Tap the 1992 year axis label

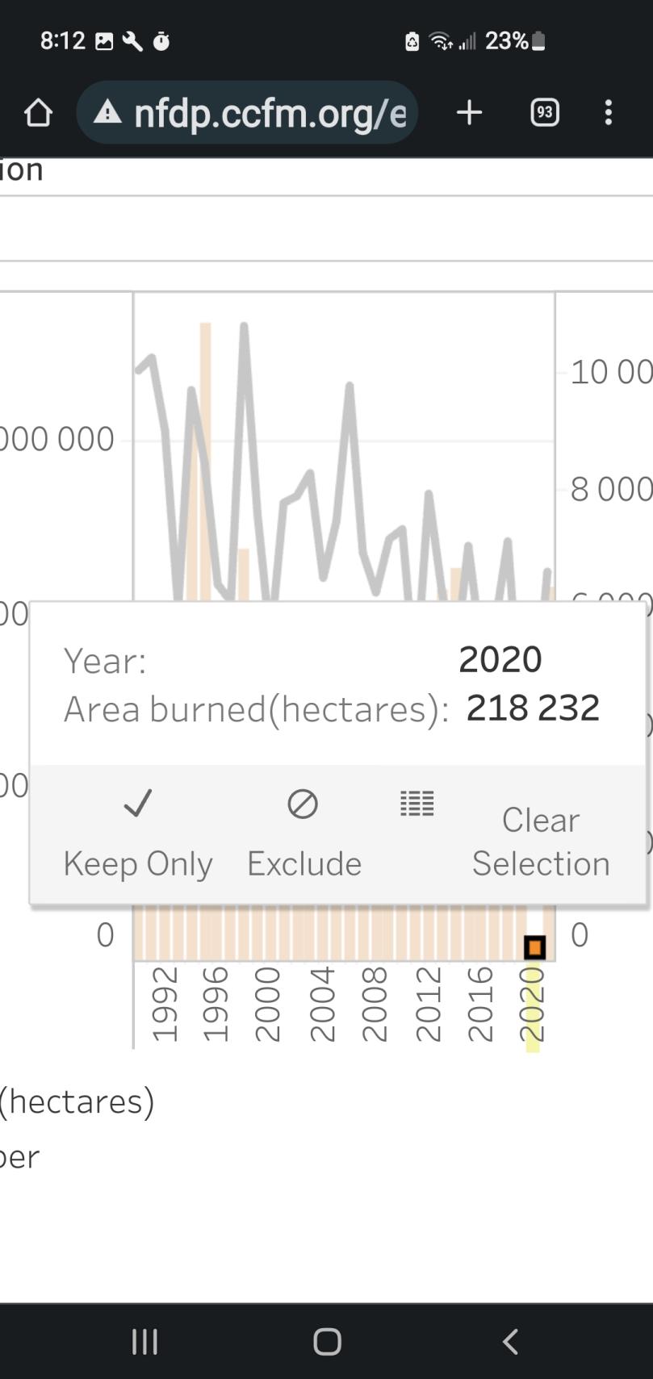point(164,1005)
